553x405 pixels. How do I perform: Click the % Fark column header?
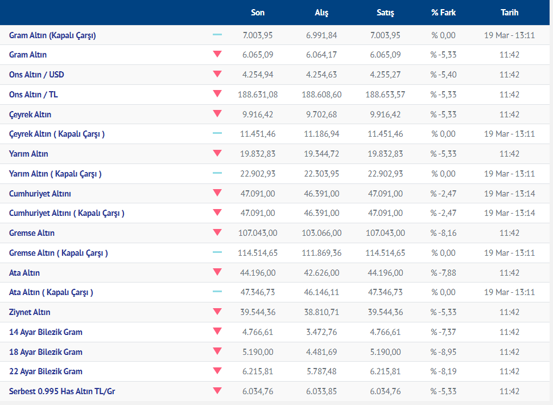coord(443,13)
